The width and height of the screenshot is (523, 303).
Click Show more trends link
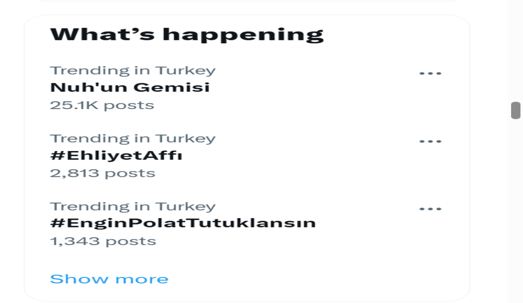point(109,279)
